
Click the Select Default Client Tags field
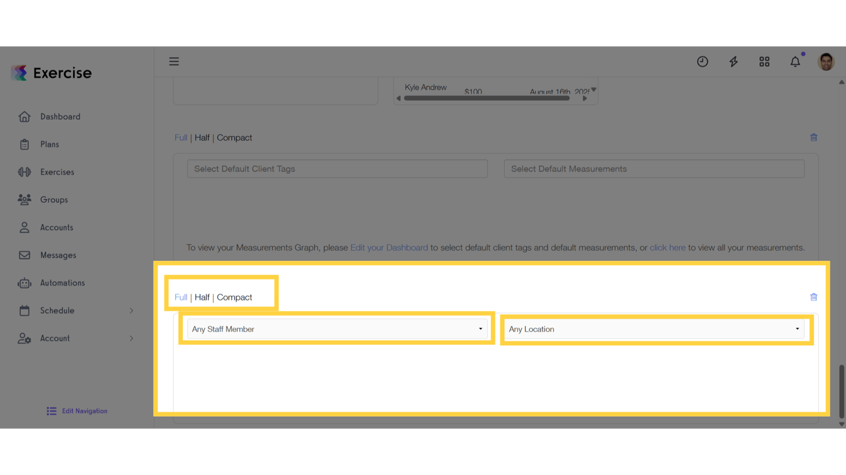click(x=337, y=168)
